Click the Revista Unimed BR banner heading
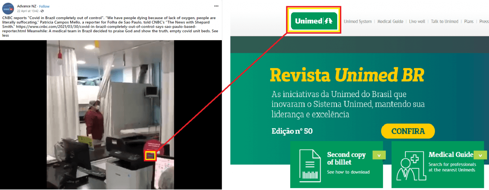 pyautogui.click(x=347, y=75)
